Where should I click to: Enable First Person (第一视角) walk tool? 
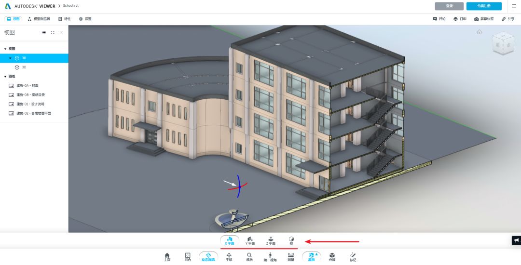click(x=270, y=257)
